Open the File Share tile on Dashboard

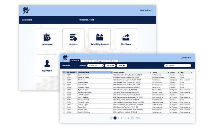click(x=126, y=39)
